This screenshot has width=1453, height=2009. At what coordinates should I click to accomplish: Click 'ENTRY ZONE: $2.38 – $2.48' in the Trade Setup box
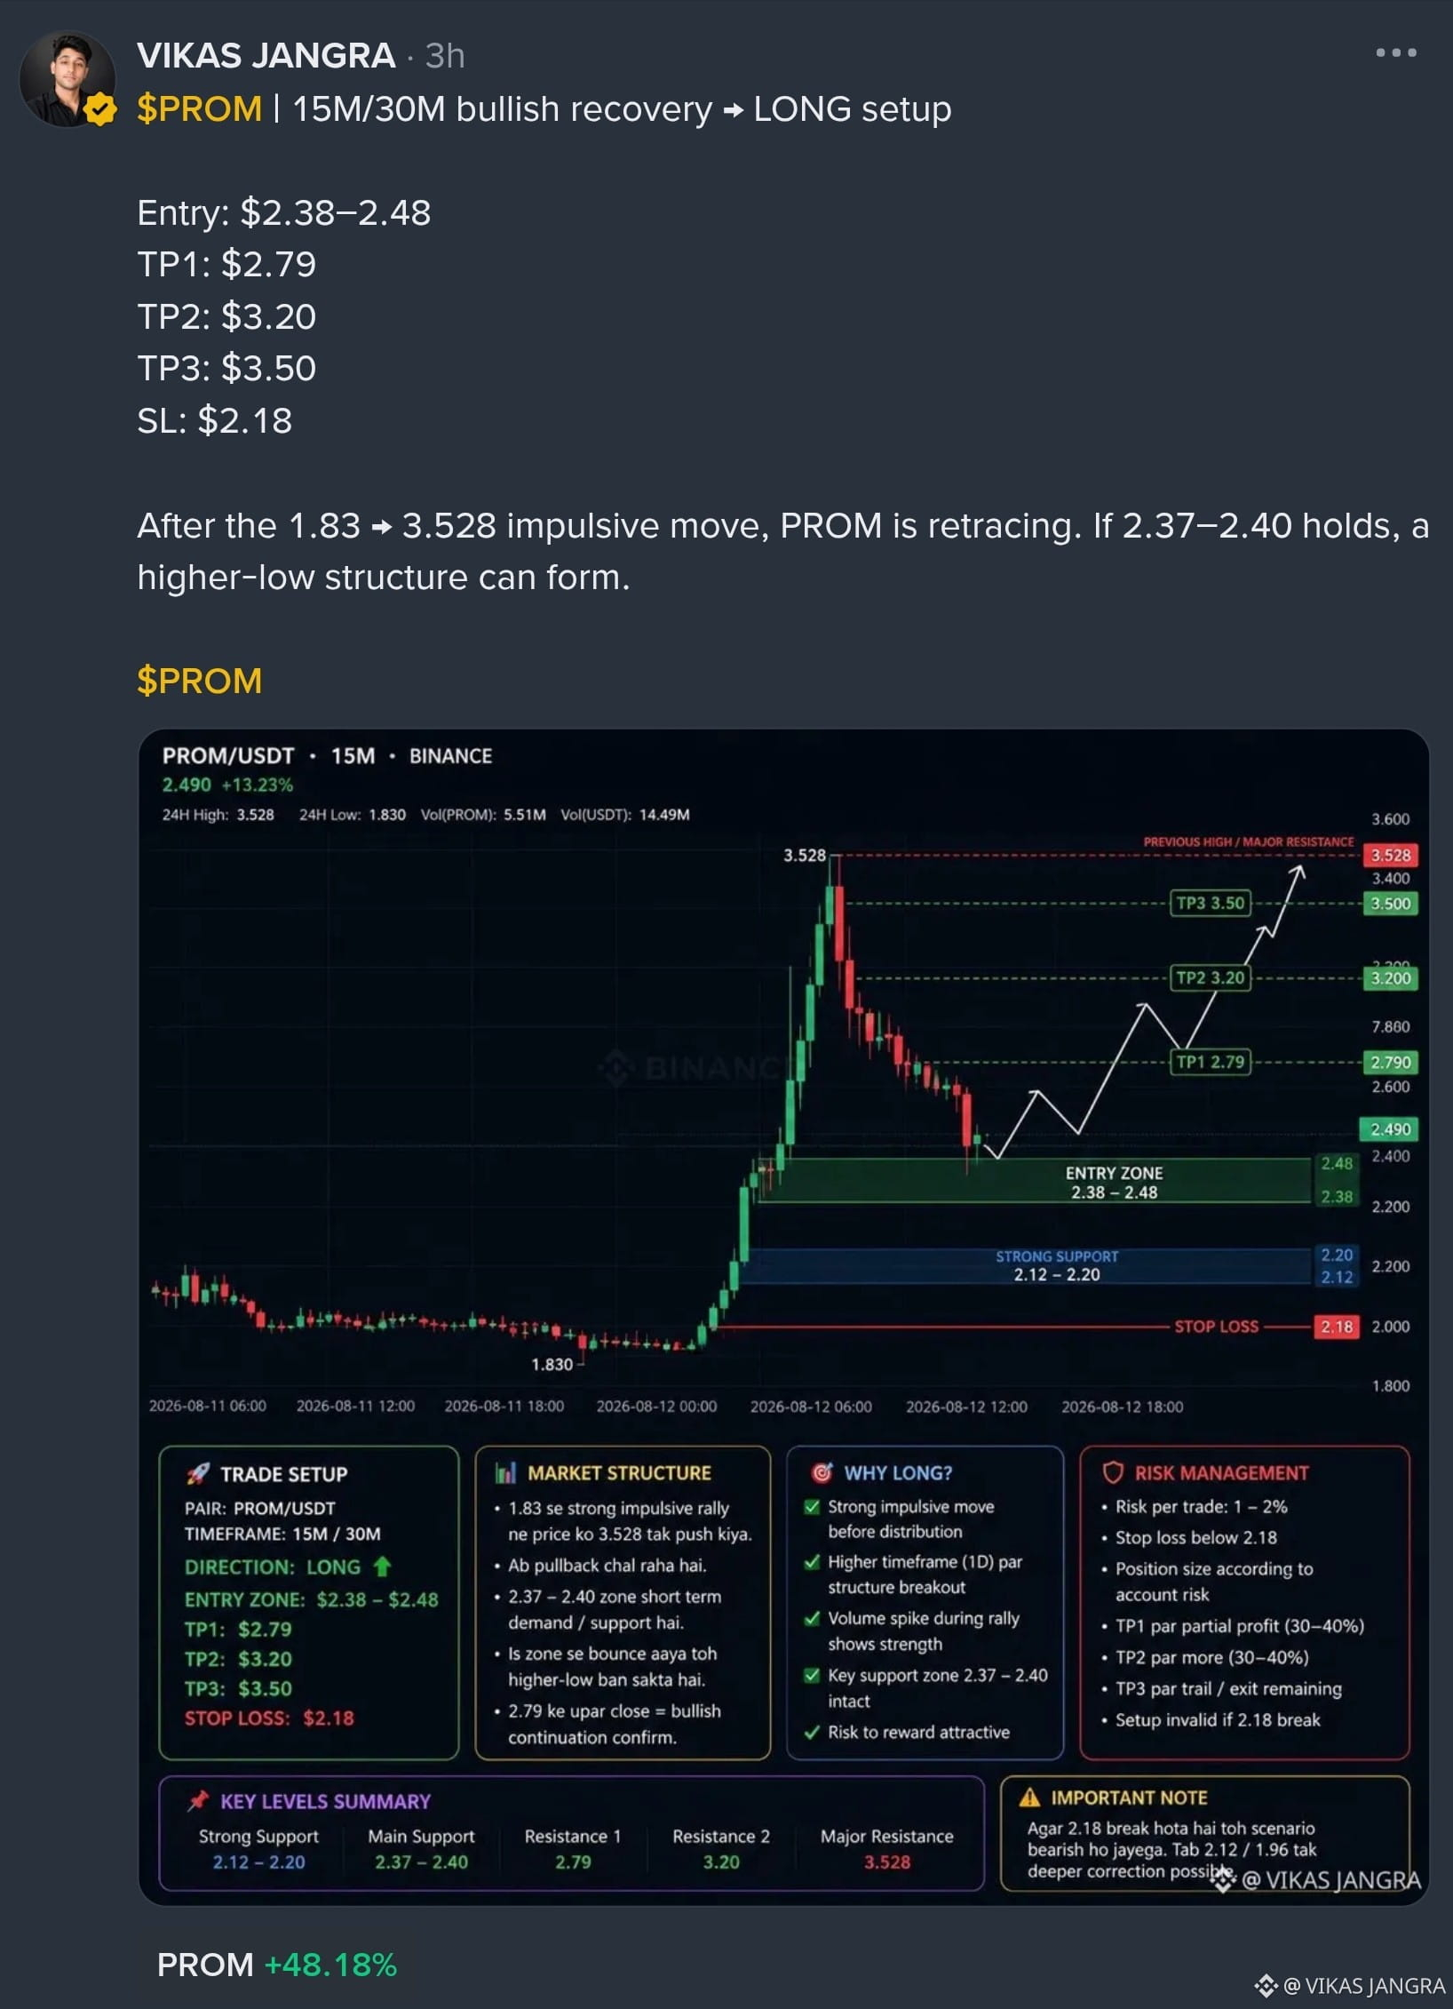tap(311, 1599)
